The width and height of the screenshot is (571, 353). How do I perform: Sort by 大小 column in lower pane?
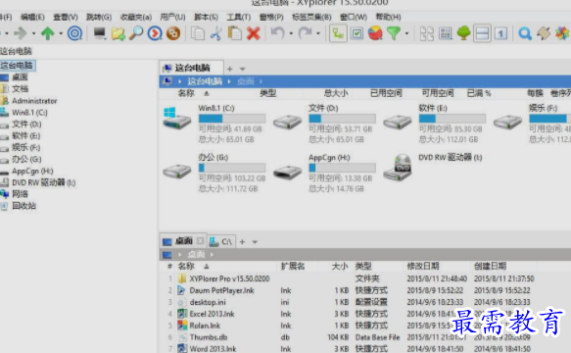pyautogui.click(x=340, y=266)
